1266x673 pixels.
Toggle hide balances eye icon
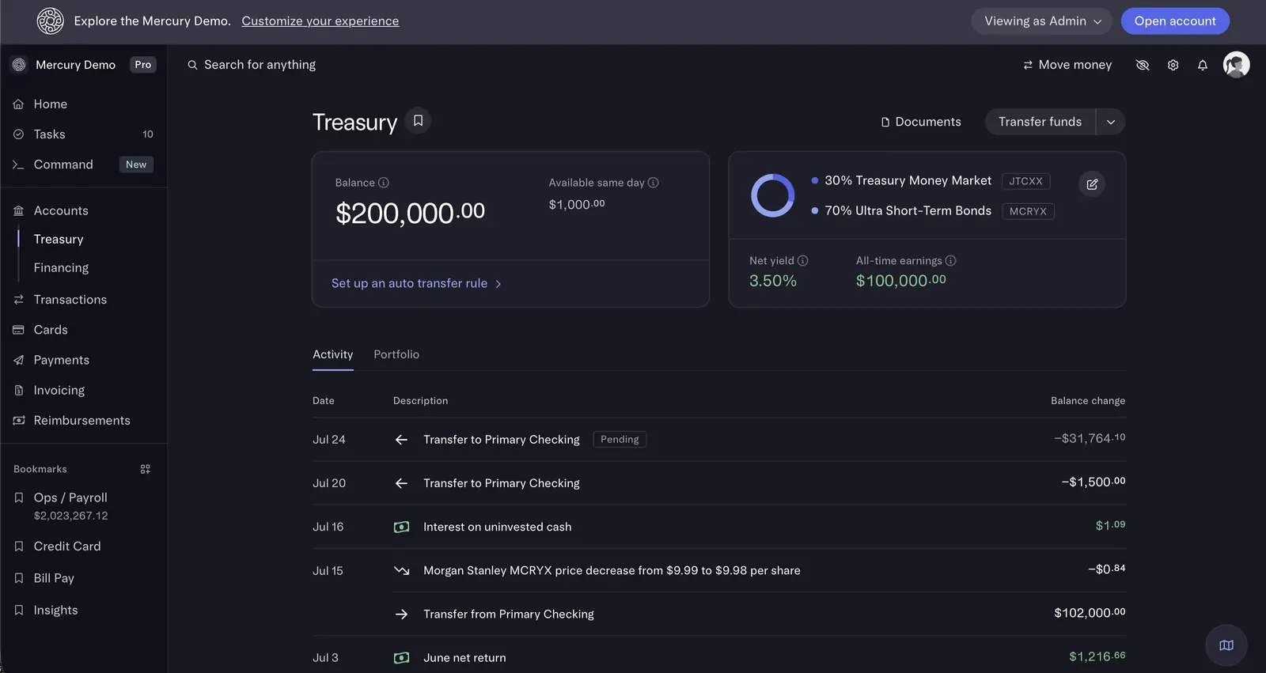click(1142, 65)
